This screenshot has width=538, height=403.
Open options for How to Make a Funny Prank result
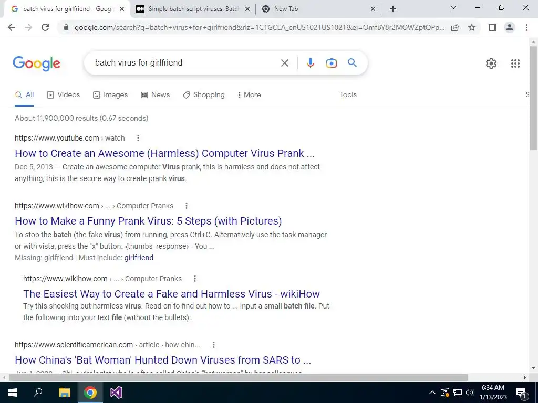pyautogui.click(x=187, y=206)
